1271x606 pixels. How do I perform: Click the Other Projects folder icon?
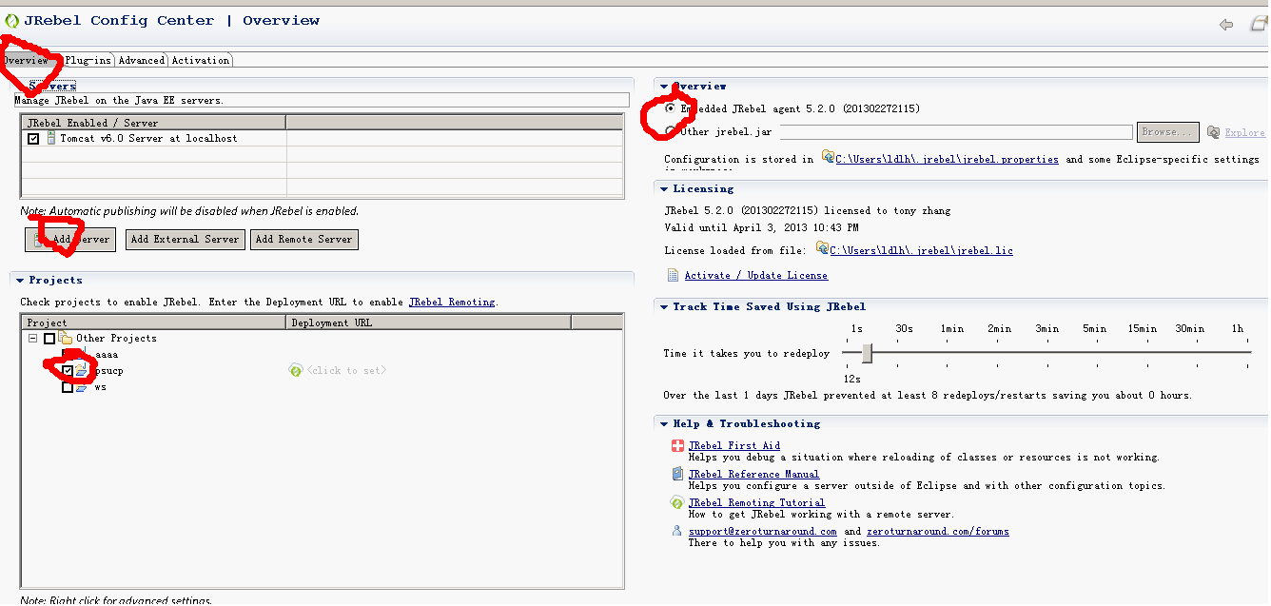coord(65,338)
